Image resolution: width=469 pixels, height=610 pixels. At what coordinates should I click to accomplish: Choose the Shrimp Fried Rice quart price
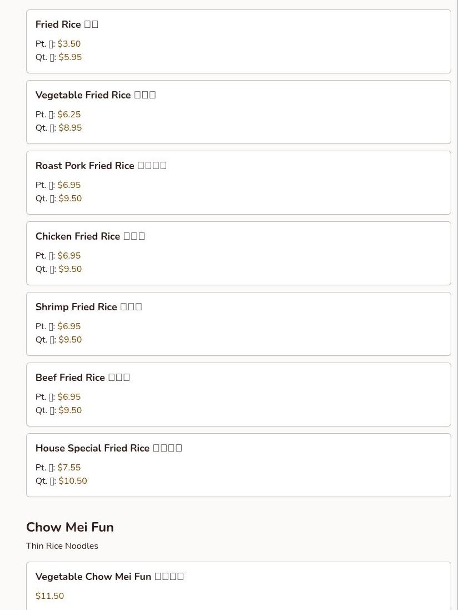pos(70,340)
